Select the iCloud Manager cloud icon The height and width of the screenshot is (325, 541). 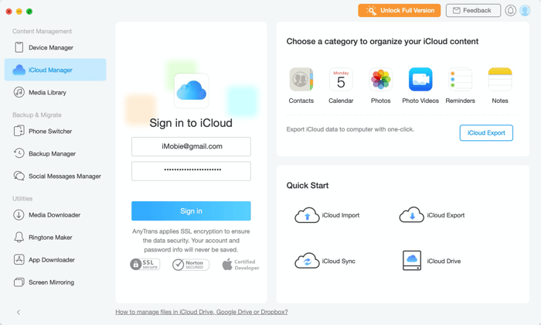(x=19, y=70)
